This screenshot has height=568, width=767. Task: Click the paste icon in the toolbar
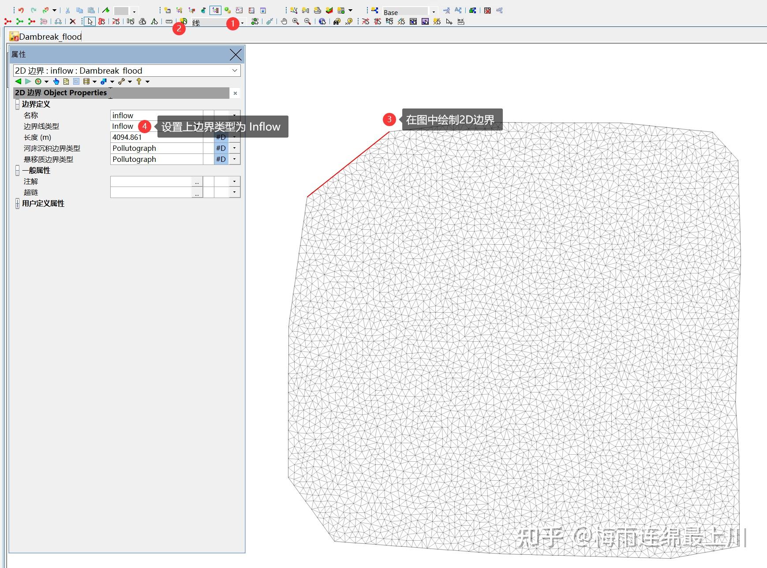[92, 10]
